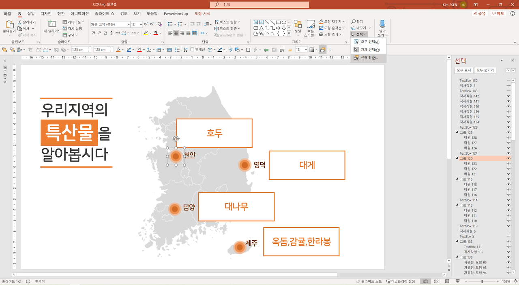This screenshot has height=285, width=519.
Task: Adjust the zoom slider in status bar
Action: pos(482,281)
